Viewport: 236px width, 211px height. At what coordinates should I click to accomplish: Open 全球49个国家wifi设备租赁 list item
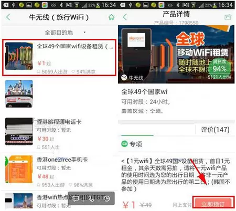tap(59, 57)
